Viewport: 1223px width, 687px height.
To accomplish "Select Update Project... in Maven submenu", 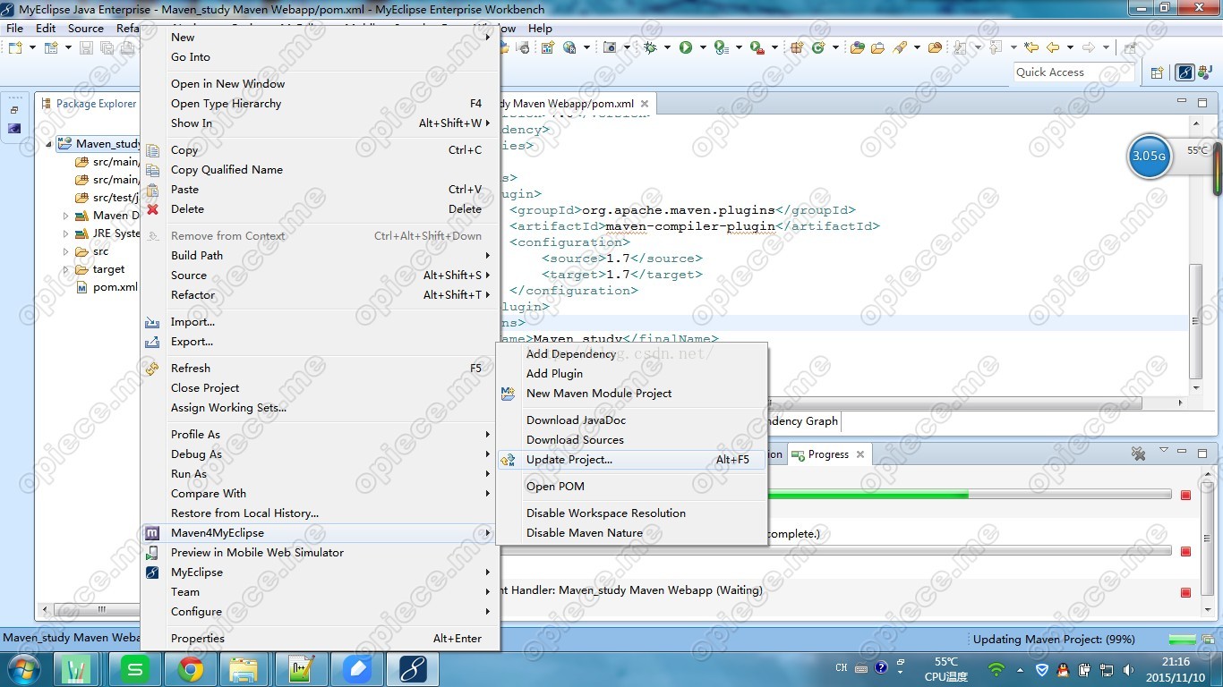I will point(631,460).
